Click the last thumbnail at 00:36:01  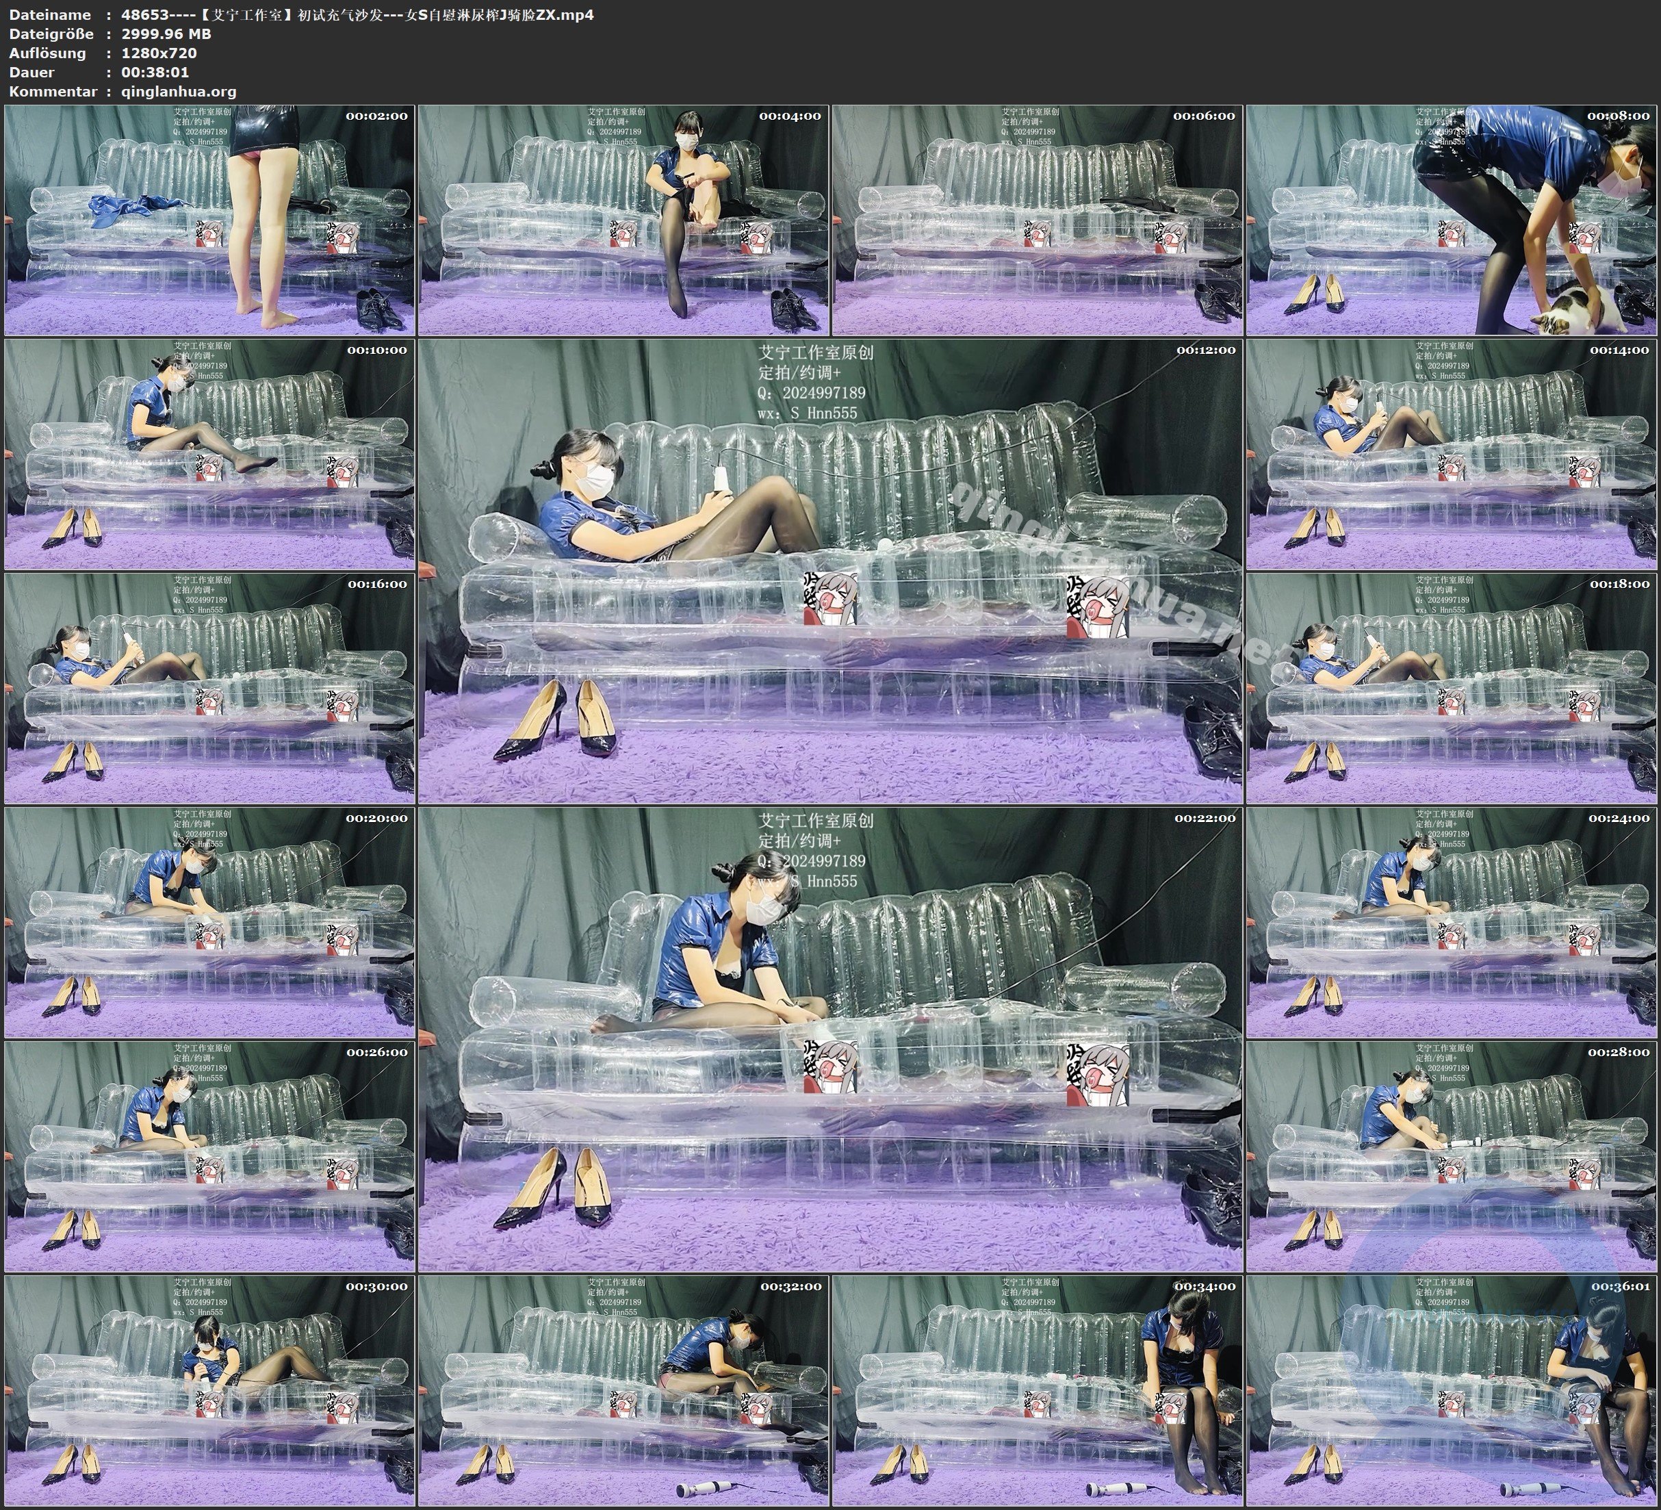pyautogui.click(x=1451, y=1390)
